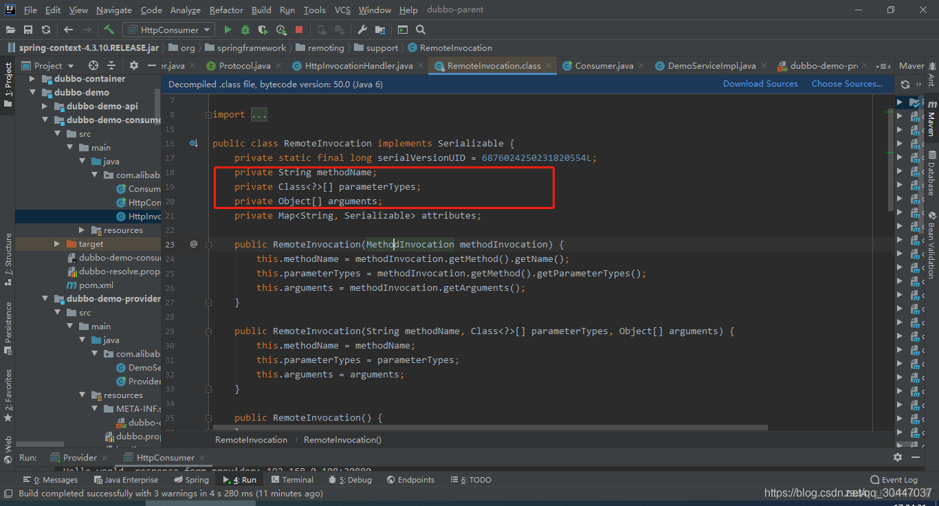The image size is (939, 506).
Task: Select pom.xml in the project tree
Action: tap(89, 285)
